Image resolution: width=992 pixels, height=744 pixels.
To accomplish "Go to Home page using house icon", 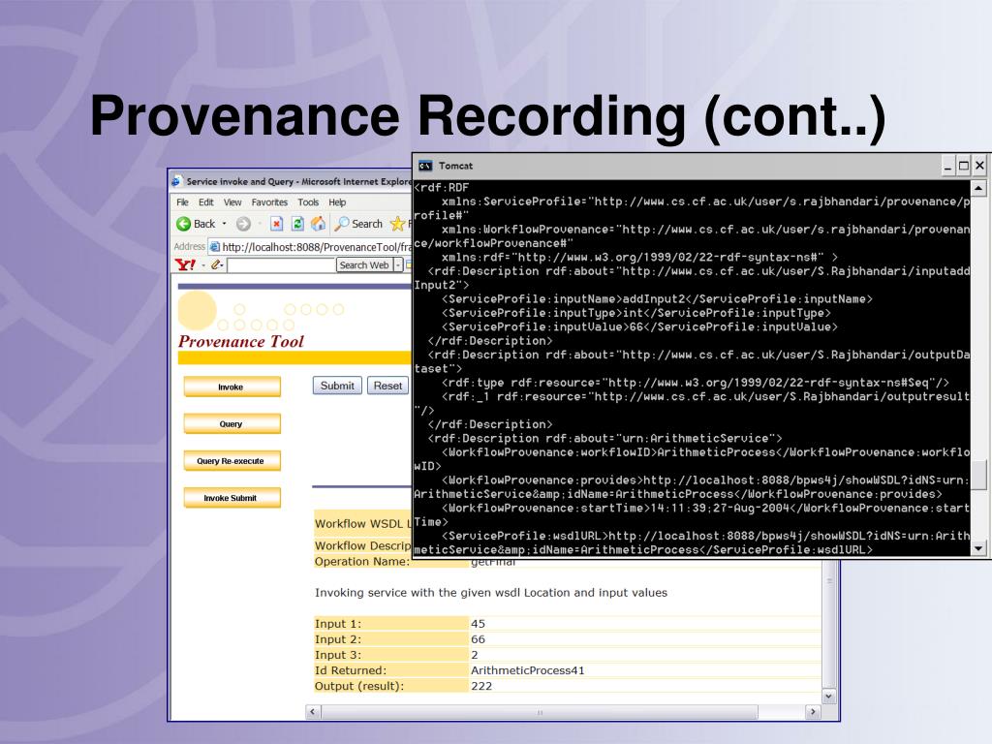I will tap(318, 224).
